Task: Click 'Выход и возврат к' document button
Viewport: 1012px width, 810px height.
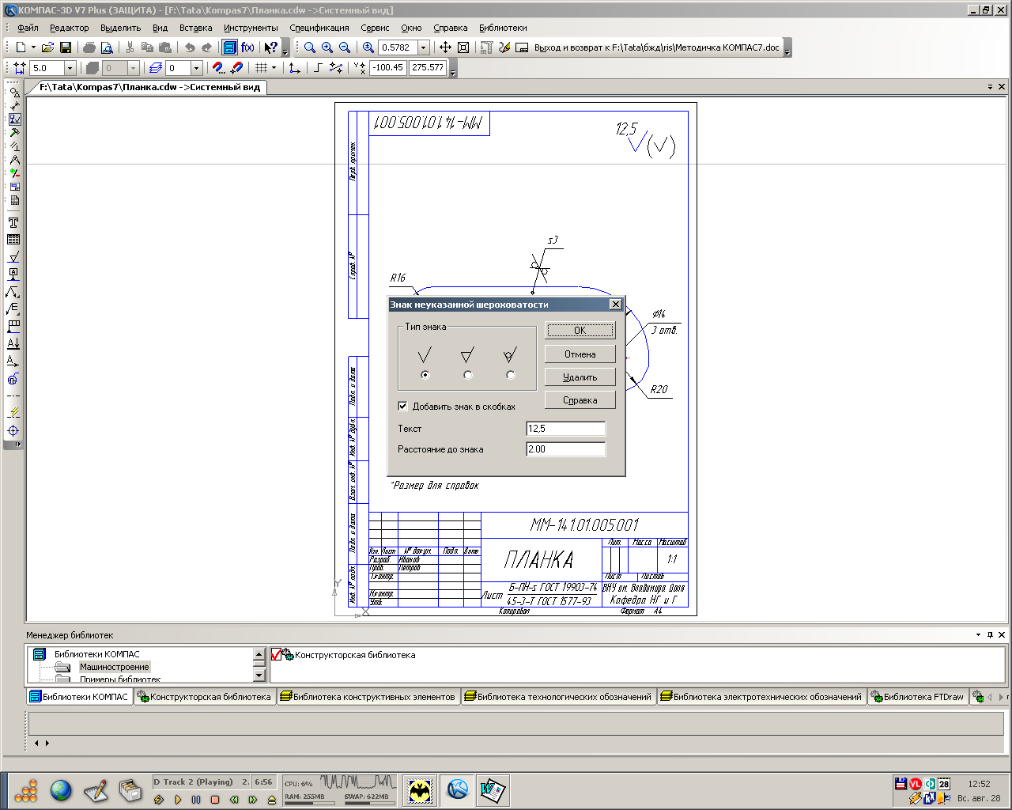Action: click(x=648, y=47)
